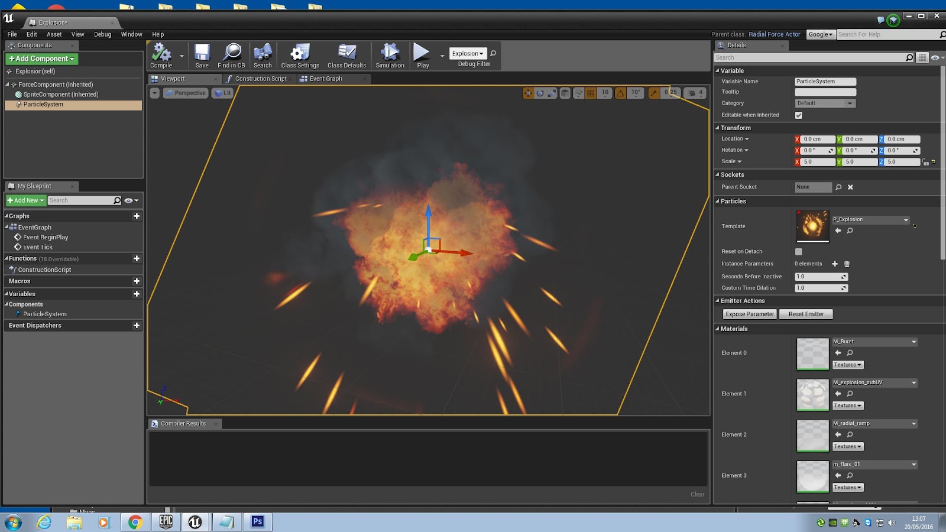Start Simulation from toolbar
Screen dimensions: 946x532
click(x=390, y=56)
